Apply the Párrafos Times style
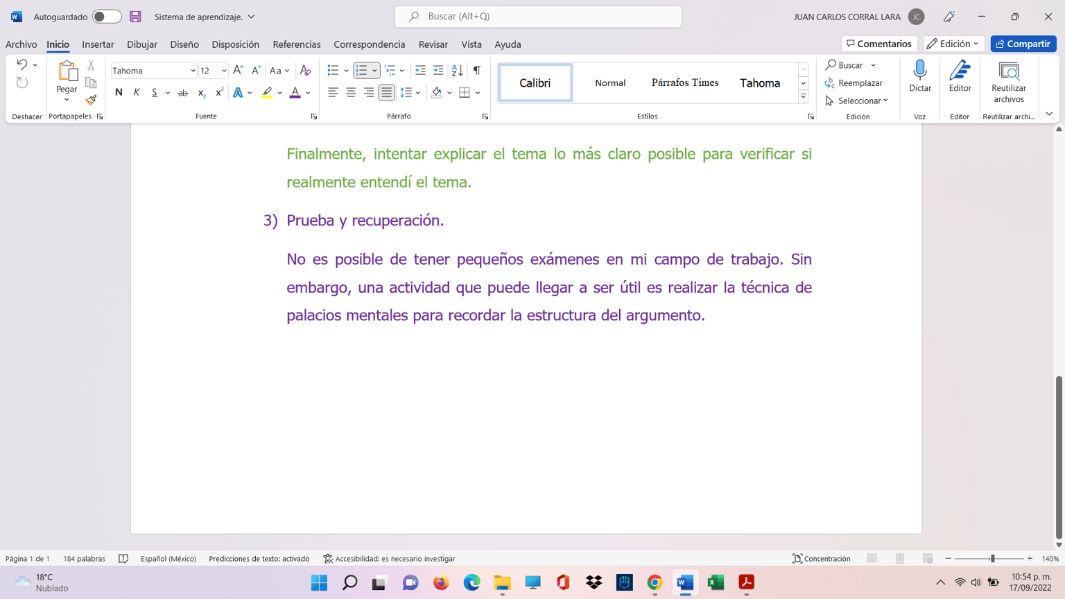Screen dimensions: 1065x599 point(685,83)
